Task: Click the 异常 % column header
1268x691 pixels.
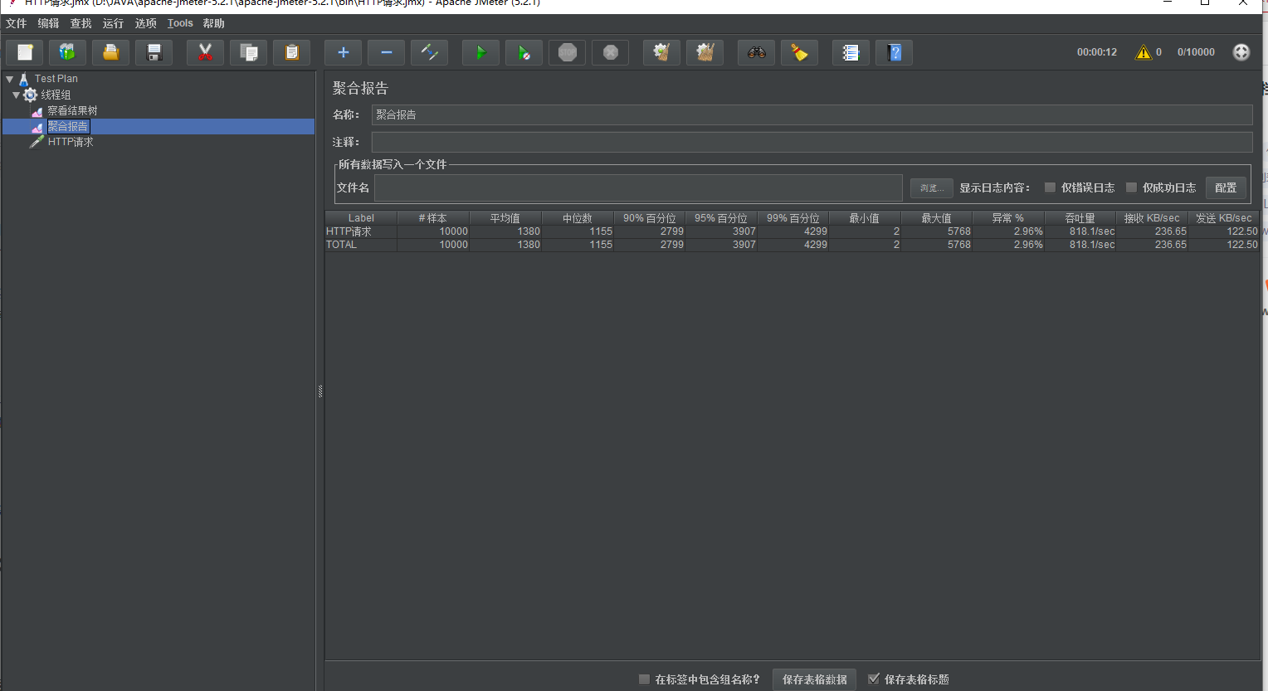Action: 1008,218
